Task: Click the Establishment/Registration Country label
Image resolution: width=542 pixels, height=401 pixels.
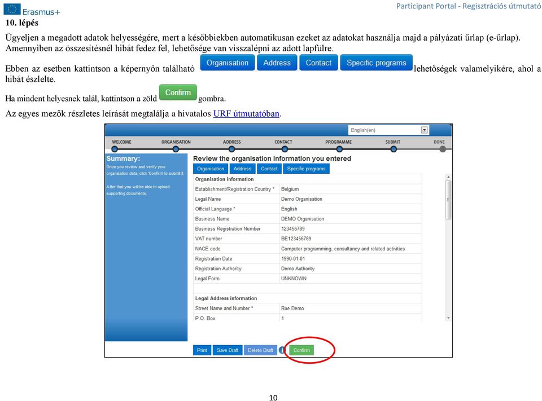Action: 234,189
